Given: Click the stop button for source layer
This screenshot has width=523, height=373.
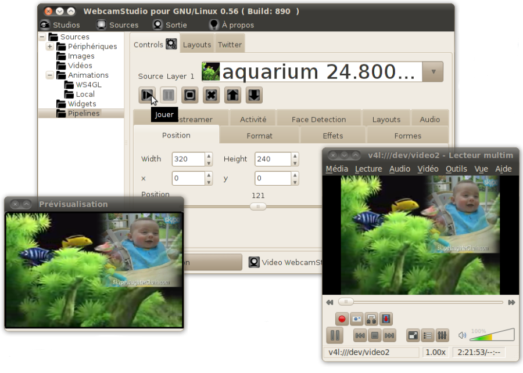Looking at the screenshot, I should pos(190,95).
